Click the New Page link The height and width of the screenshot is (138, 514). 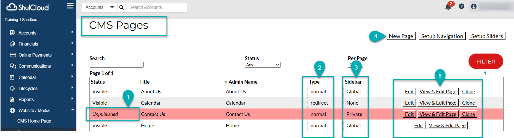pyautogui.click(x=401, y=36)
